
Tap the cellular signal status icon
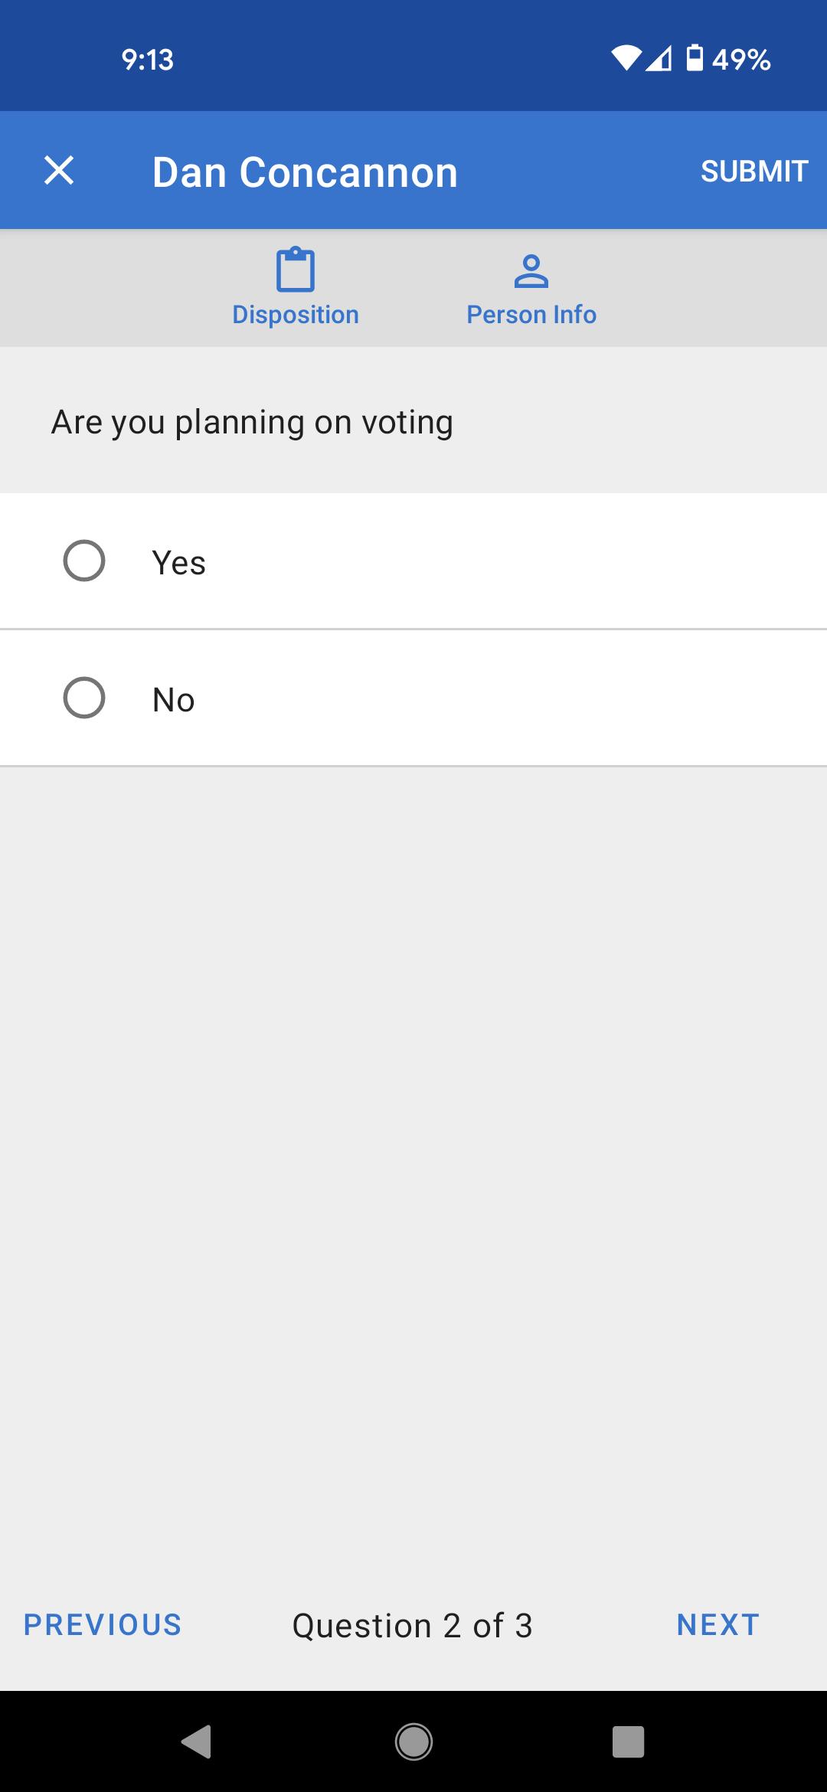click(x=659, y=58)
